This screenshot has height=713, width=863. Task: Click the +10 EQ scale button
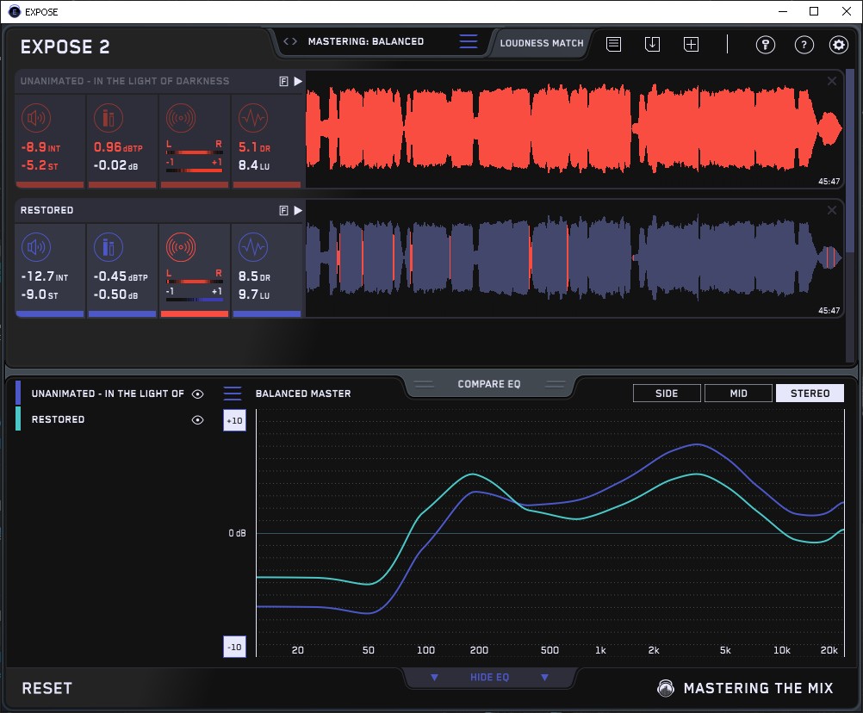click(x=233, y=420)
